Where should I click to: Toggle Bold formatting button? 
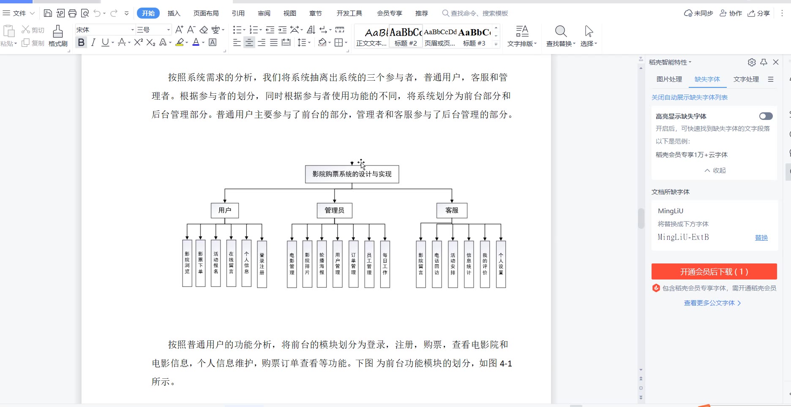pyautogui.click(x=81, y=42)
